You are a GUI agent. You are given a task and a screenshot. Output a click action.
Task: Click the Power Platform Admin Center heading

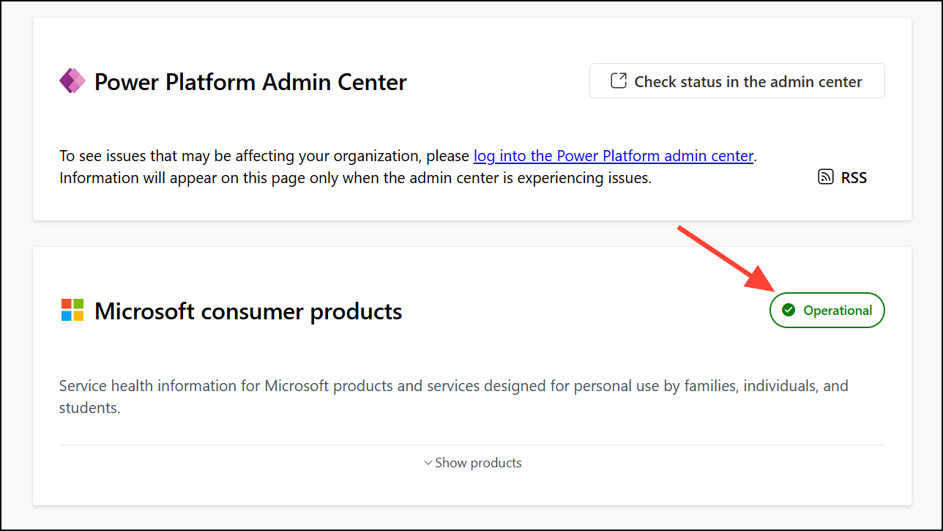pyautogui.click(x=250, y=81)
